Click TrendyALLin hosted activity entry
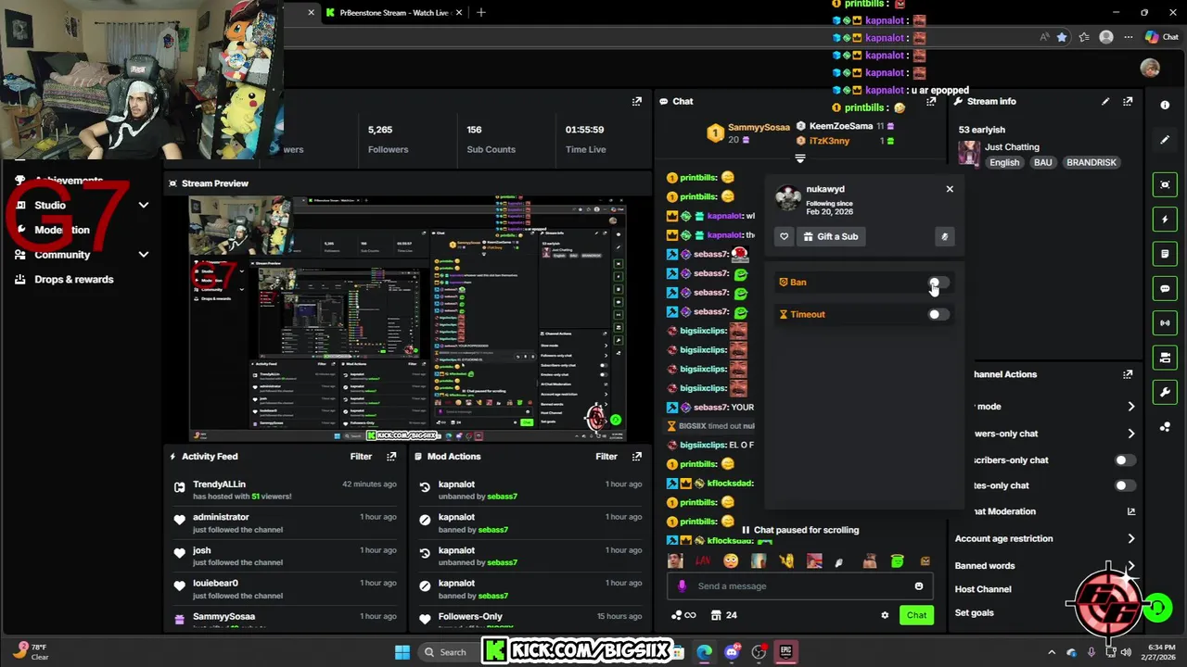 (x=286, y=490)
